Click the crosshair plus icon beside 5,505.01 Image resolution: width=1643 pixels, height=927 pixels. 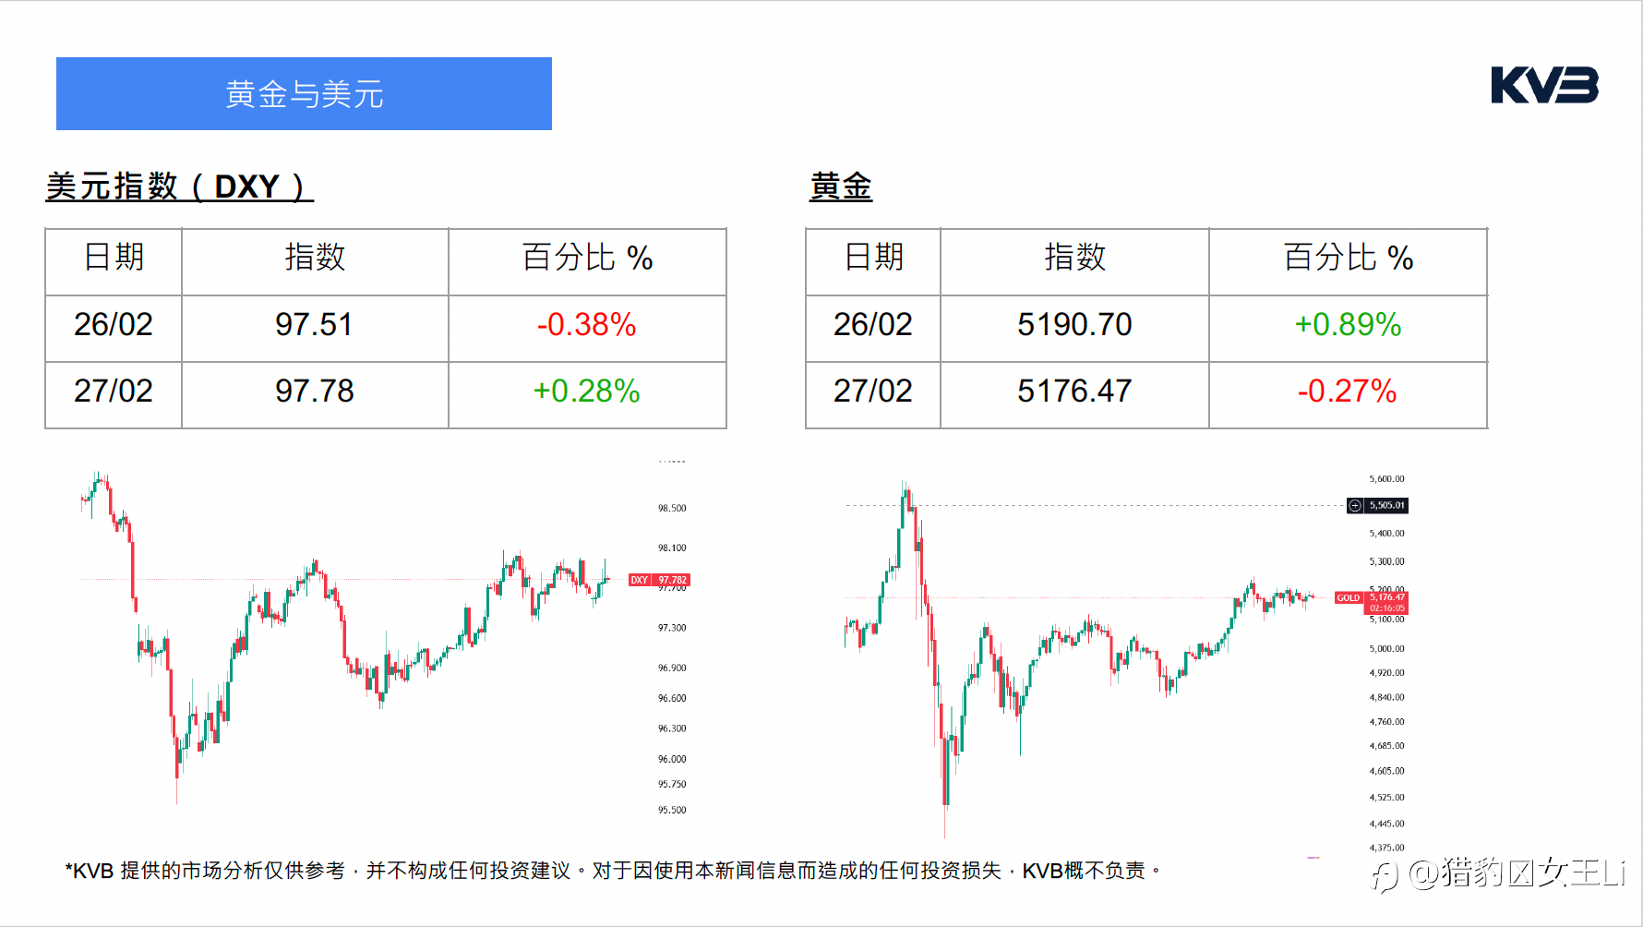(x=1355, y=505)
